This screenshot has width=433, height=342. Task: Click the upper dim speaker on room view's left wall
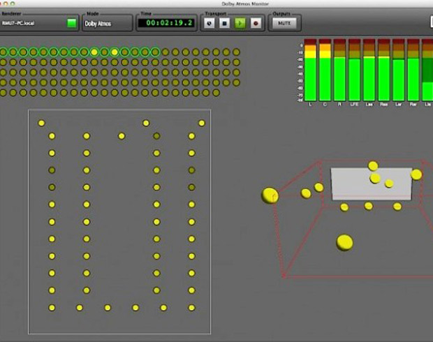52,170
